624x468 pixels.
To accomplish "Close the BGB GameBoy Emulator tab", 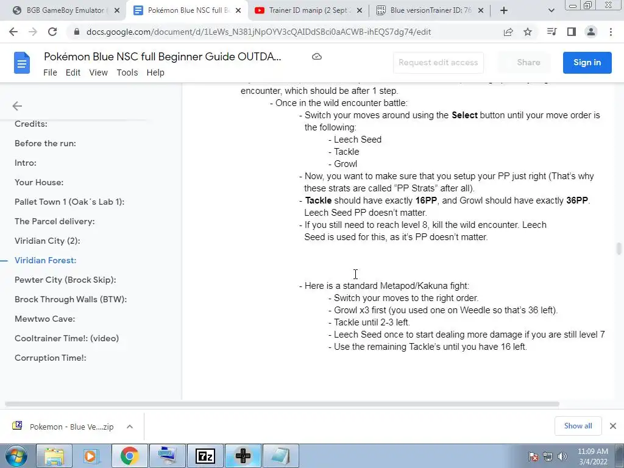I will click(x=117, y=10).
